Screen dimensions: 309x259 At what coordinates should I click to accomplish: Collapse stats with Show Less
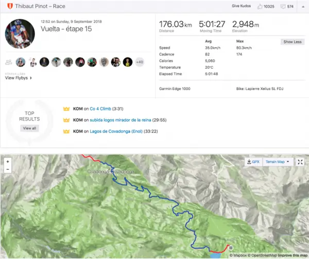click(x=293, y=42)
